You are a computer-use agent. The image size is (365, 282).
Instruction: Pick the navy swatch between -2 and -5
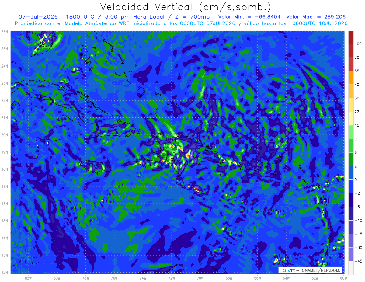[x=351, y=200]
